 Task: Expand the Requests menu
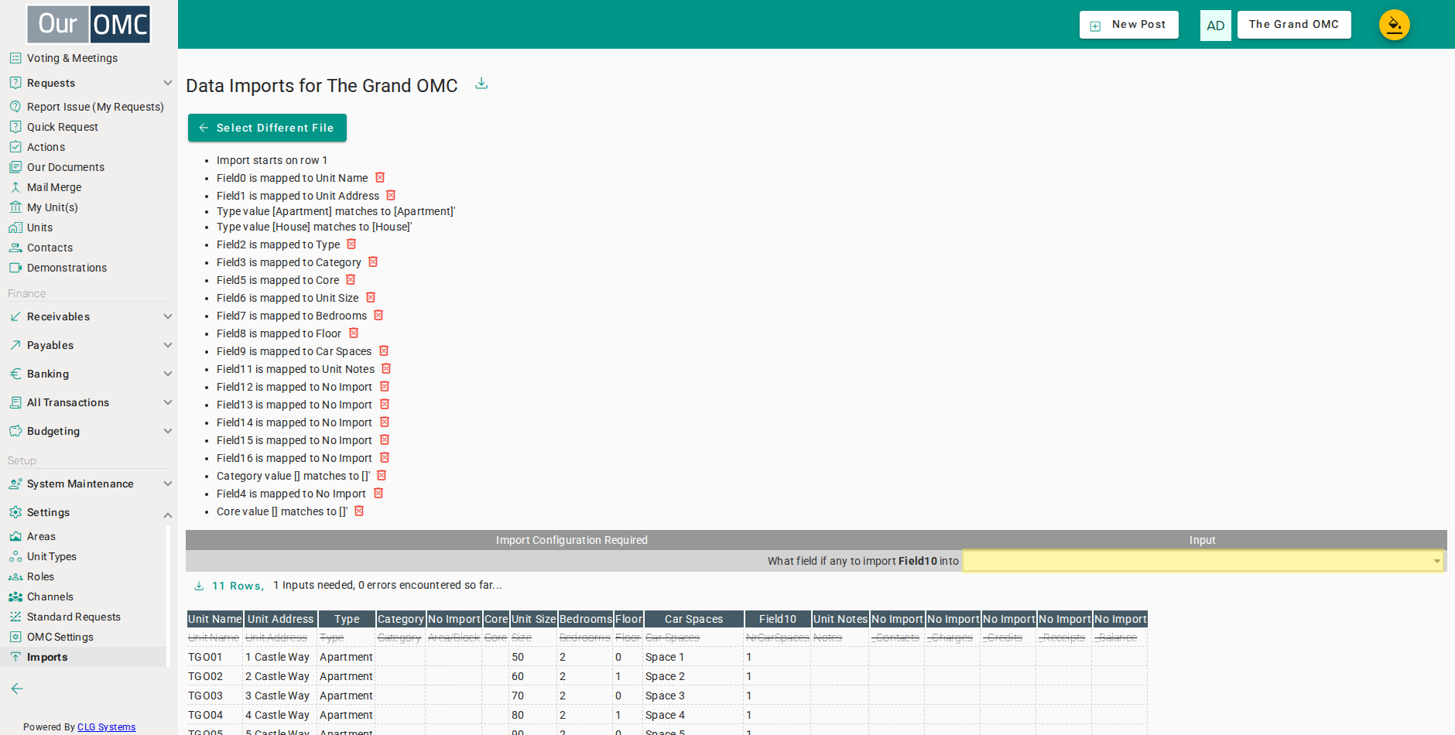(x=89, y=83)
